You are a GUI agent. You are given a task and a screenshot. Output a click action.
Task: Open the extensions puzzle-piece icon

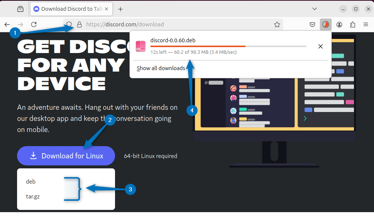352,24
